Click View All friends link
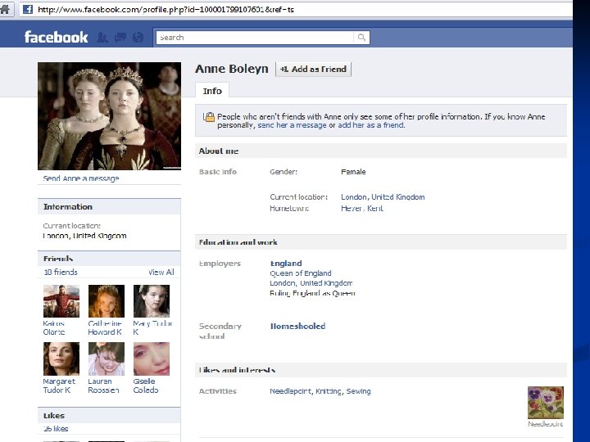 tap(161, 272)
